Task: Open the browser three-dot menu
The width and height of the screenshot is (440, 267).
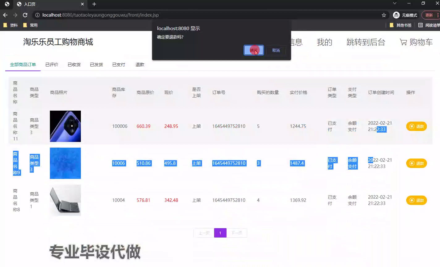Action: pyautogui.click(x=438, y=15)
